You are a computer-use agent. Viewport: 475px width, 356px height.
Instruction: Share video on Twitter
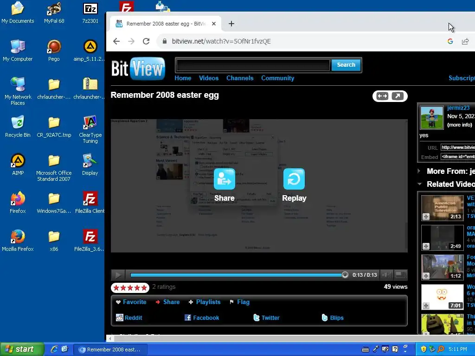pyautogui.click(x=266, y=318)
